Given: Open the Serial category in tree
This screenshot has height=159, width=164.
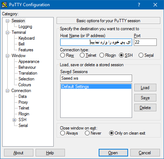Looking at the screenshot, I should pyautogui.click(x=23, y=126).
